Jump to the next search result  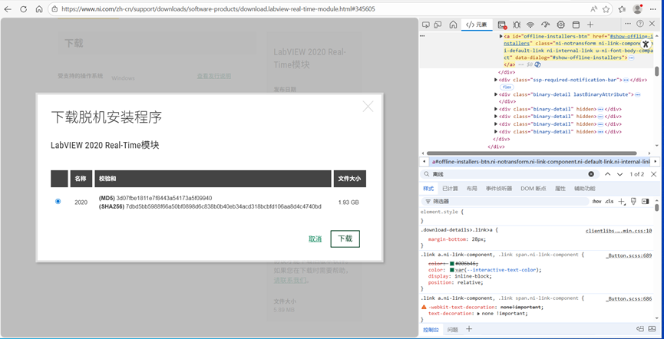(x=620, y=174)
